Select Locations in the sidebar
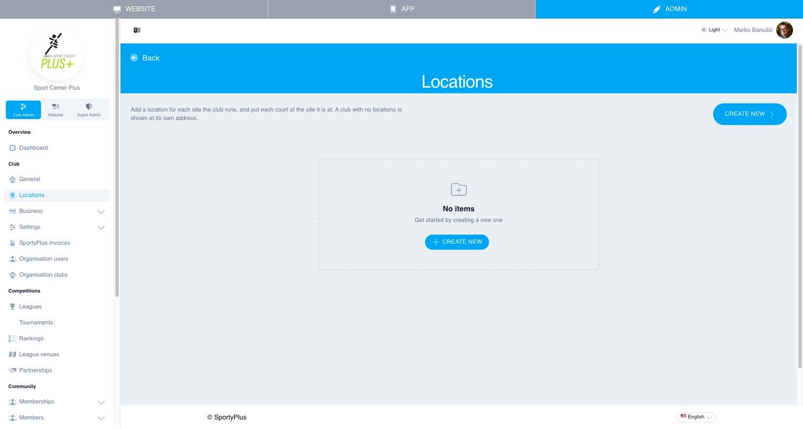 [57, 195]
